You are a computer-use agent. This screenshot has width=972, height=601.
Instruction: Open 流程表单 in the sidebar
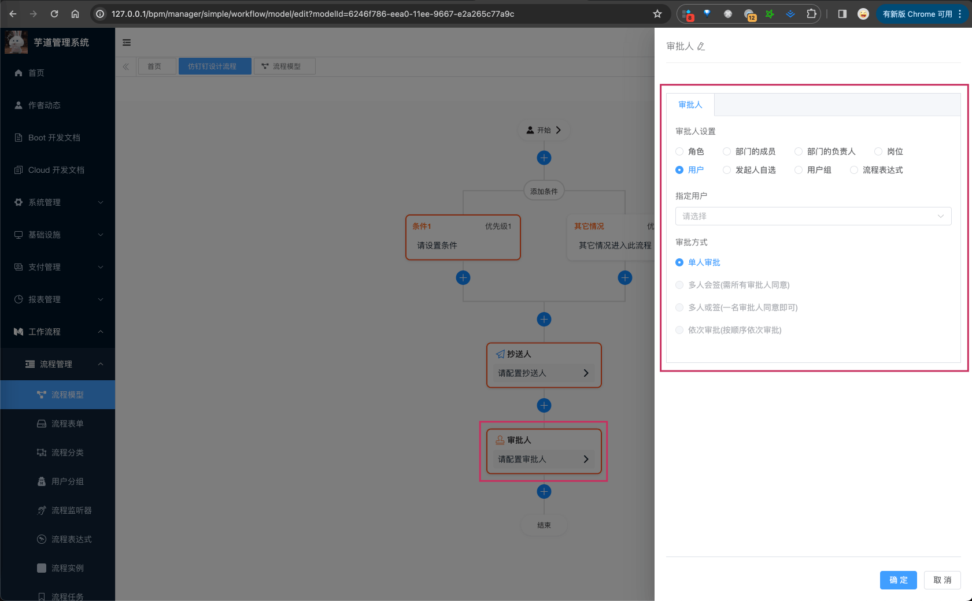(67, 424)
